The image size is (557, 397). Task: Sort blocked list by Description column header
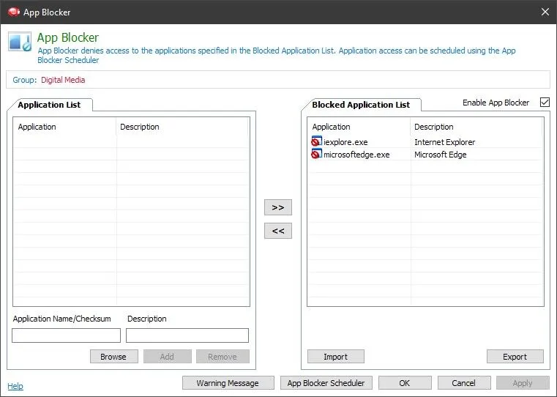click(476, 127)
